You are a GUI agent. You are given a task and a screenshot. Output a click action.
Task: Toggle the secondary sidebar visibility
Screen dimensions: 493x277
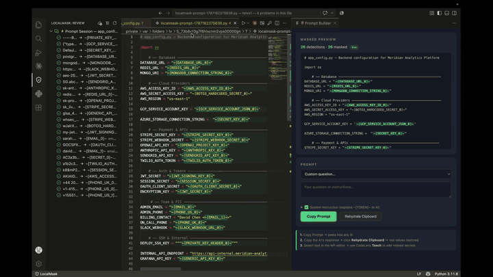455,13
